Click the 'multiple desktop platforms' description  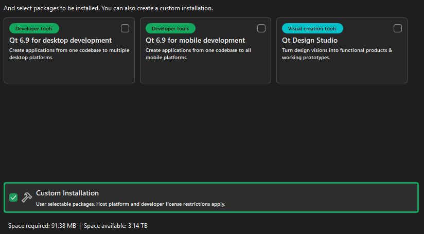[x=69, y=54]
